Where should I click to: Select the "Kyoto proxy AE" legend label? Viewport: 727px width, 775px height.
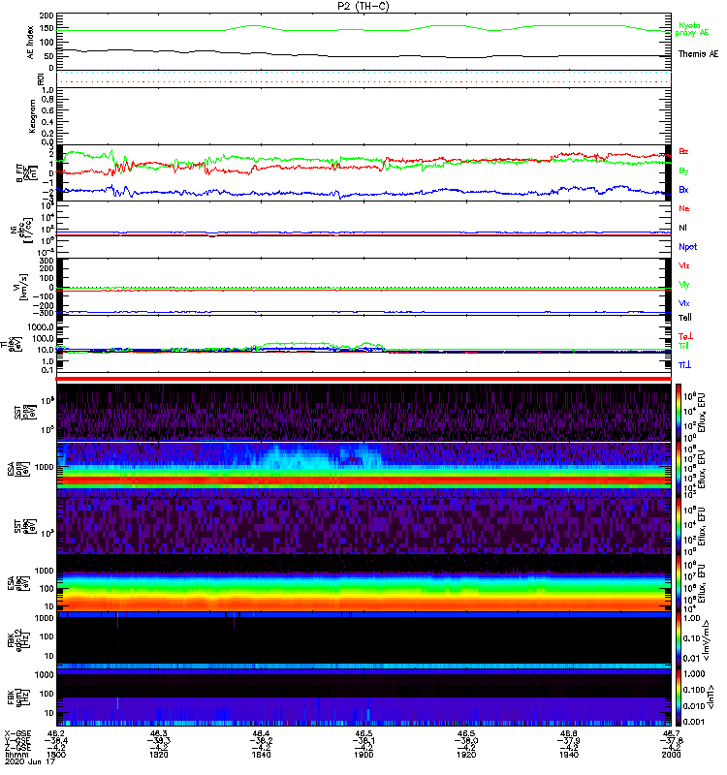pyautogui.click(x=692, y=29)
